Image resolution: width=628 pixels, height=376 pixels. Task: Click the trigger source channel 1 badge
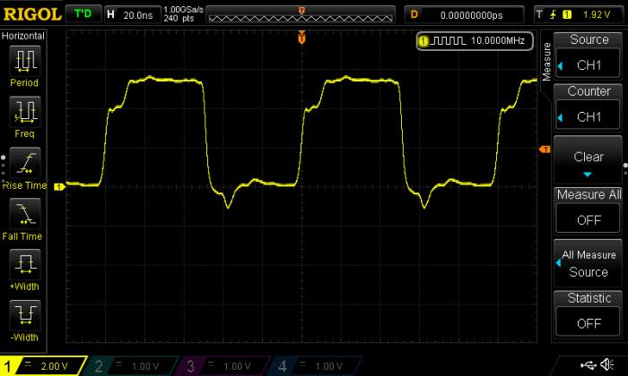567,15
